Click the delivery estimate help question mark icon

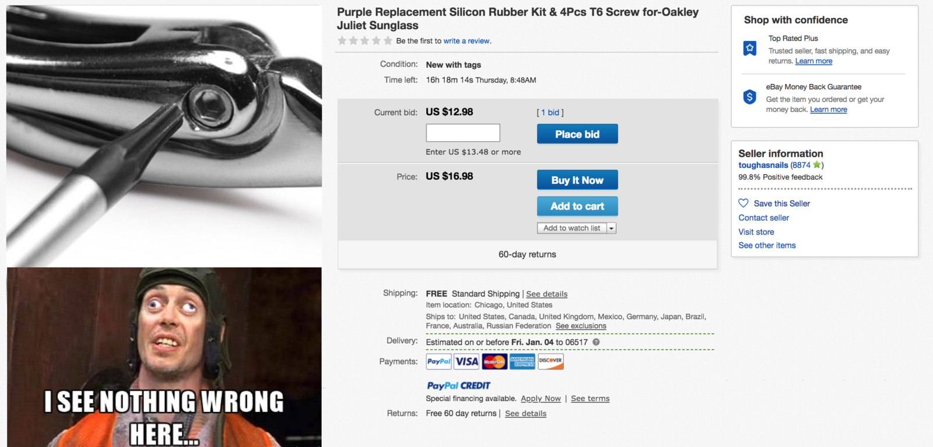[596, 342]
